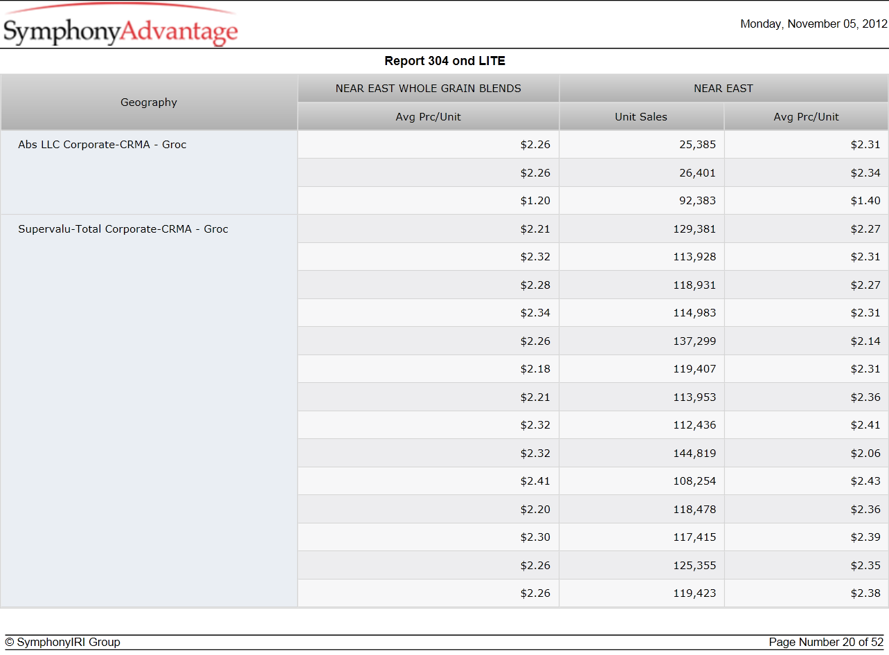Click unit sales value 108,254

point(694,481)
